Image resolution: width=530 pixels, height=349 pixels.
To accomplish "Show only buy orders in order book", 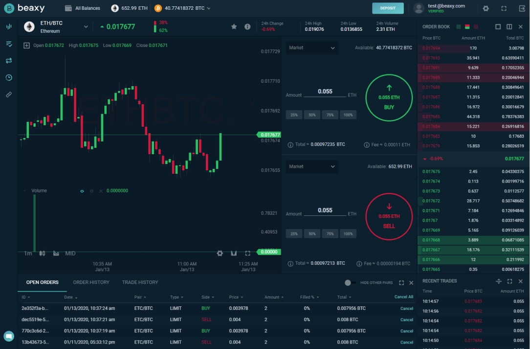I will [459, 26].
